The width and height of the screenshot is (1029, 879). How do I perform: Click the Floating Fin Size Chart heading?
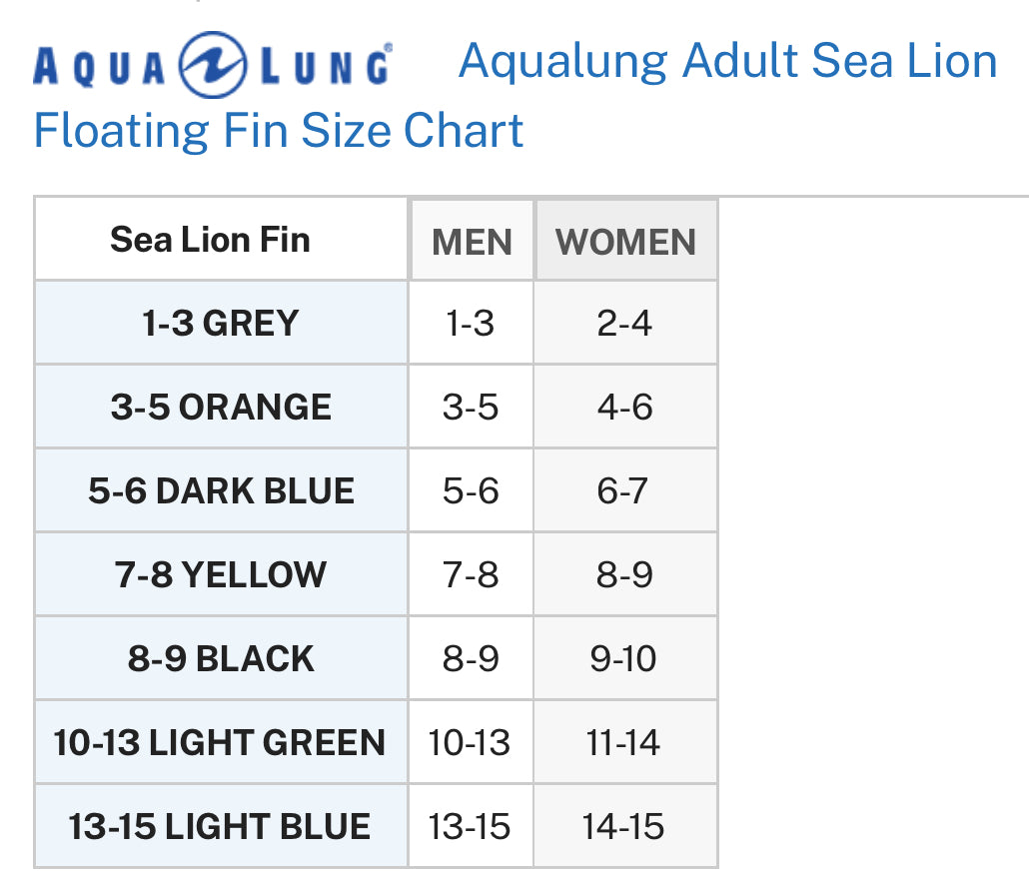click(279, 131)
